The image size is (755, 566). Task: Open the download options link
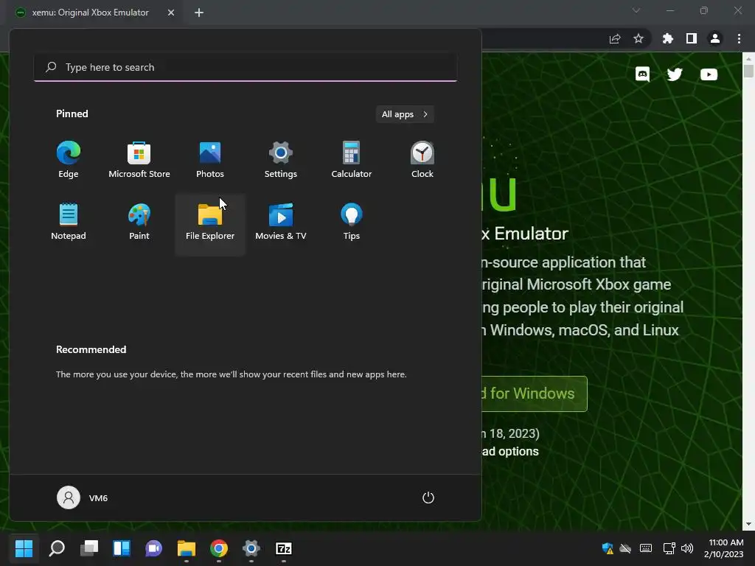point(510,452)
